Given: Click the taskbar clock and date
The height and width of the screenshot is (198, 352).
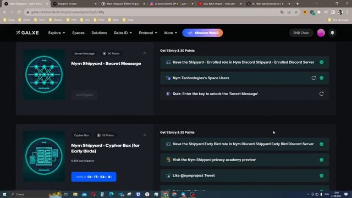Looking at the screenshot, I should 336,194.
